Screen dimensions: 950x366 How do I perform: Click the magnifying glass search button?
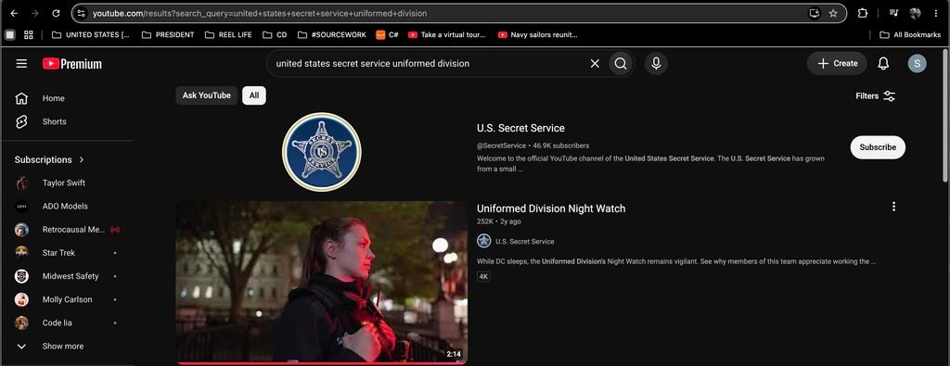(621, 64)
